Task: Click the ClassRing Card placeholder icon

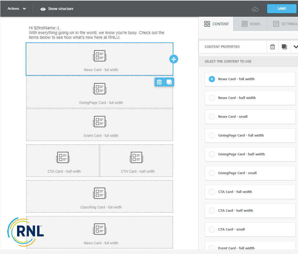Action: pos(100,193)
